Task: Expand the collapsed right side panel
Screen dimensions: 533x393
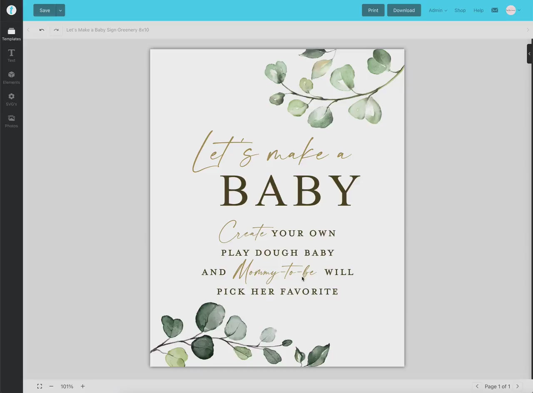Action: tap(530, 54)
